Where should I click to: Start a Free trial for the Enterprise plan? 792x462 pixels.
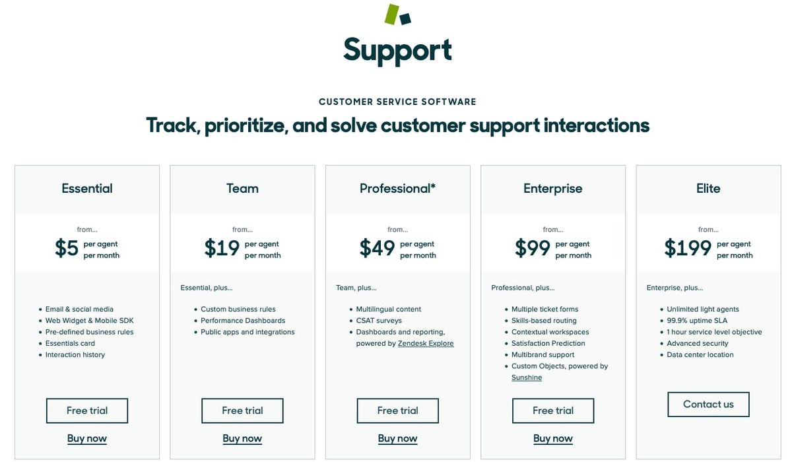click(x=553, y=411)
